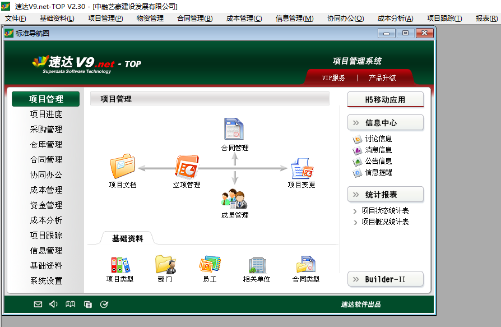Open the 协同办公(O) menu

click(x=345, y=19)
